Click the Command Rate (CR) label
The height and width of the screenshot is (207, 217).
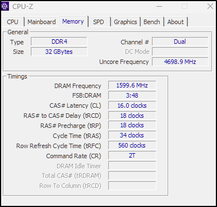(73, 156)
